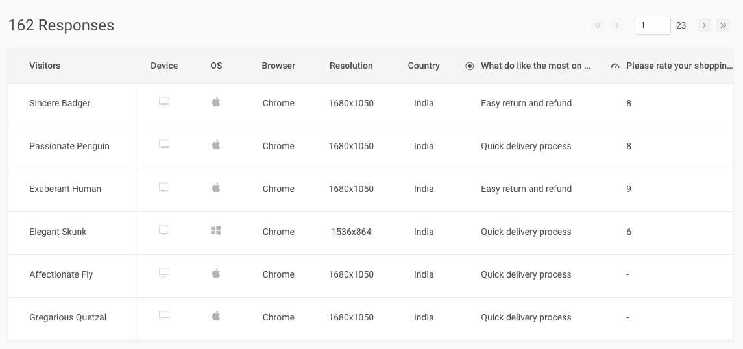Sort by the Visitors column header

[x=45, y=66]
